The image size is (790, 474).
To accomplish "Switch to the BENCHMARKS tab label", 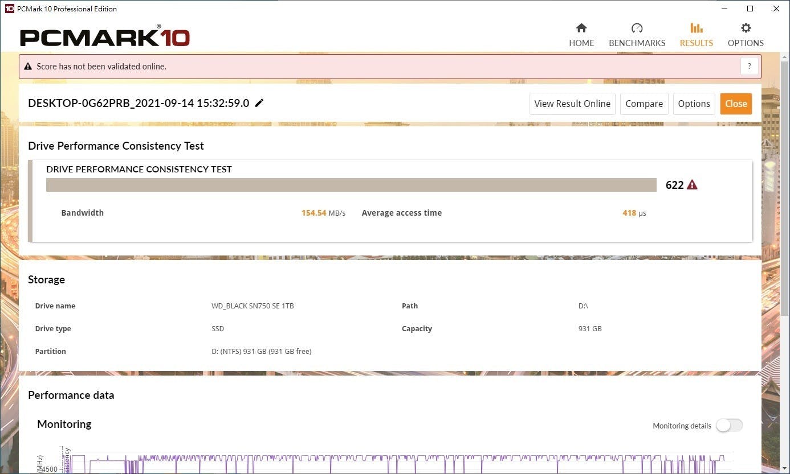I will 637,43.
